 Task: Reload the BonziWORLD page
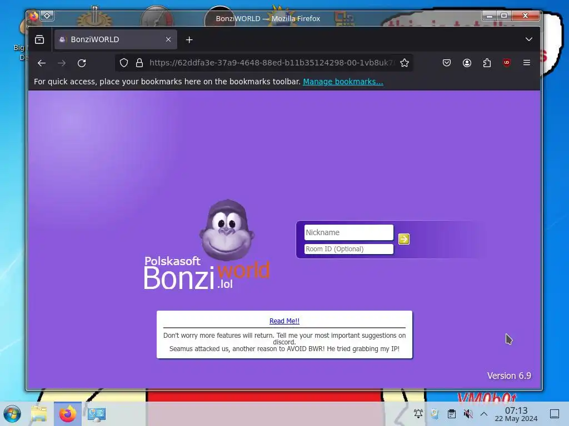pyautogui.click(x=82, y=63)
